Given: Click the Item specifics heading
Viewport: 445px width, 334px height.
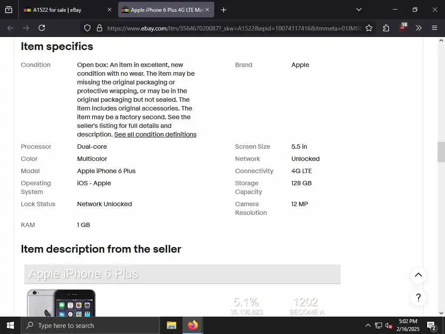Looking at the screenshot, I should (x=57, y=47).
